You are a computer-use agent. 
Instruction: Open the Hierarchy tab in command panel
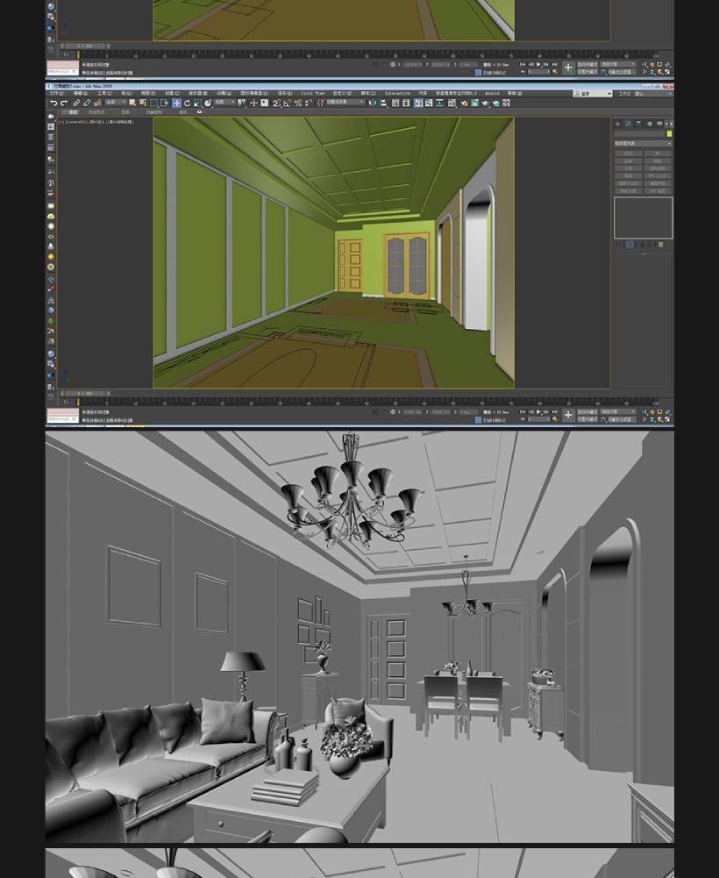tap(637, 124)
